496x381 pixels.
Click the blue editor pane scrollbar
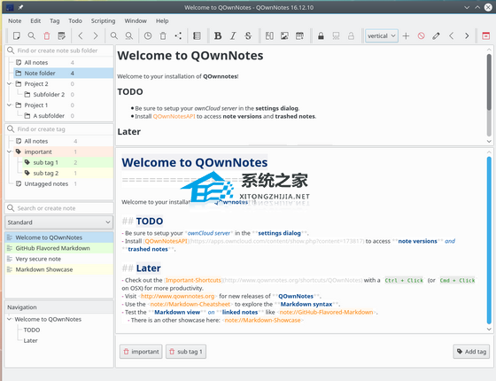tap(489, 240)
